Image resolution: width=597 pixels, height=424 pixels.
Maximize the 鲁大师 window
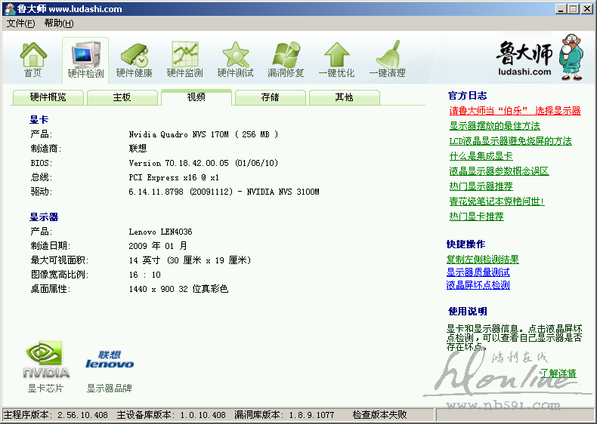(574, 9)
